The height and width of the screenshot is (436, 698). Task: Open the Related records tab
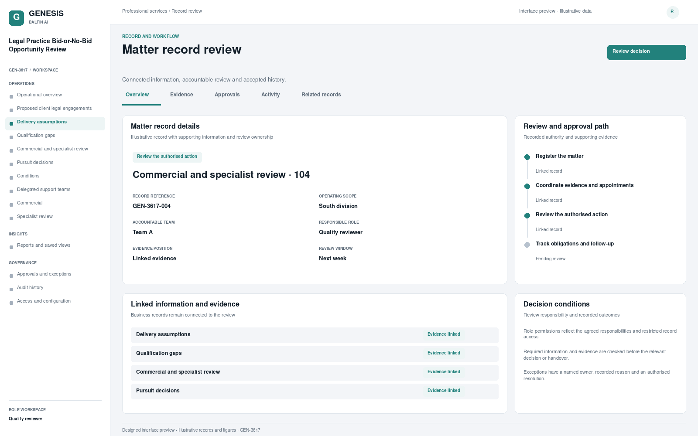point(321,95)
